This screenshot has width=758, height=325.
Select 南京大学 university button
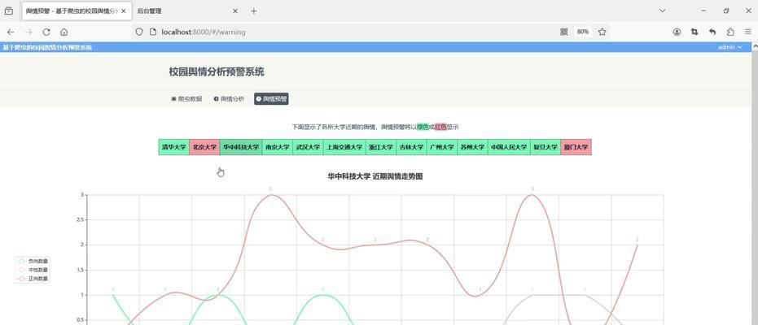pos(277,147)
